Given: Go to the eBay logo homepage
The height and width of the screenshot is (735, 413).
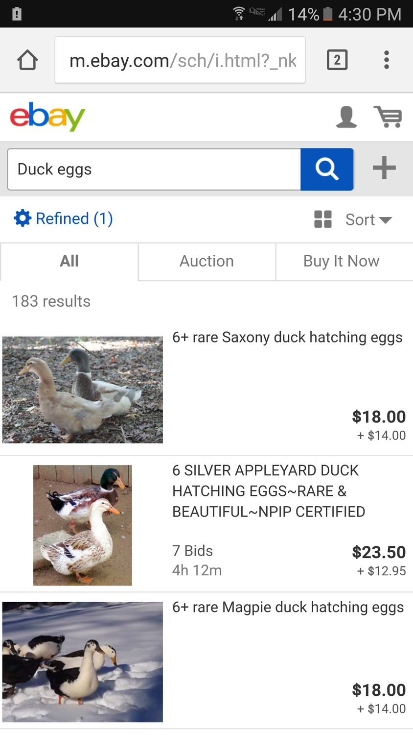Looking at the screenshot, I should [47, 117].
